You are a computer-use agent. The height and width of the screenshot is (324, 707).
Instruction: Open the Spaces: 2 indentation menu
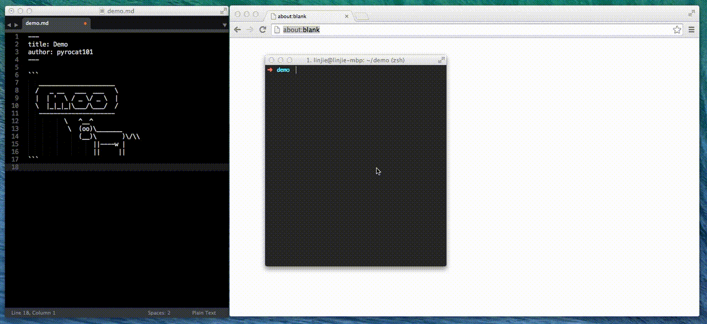159,313
